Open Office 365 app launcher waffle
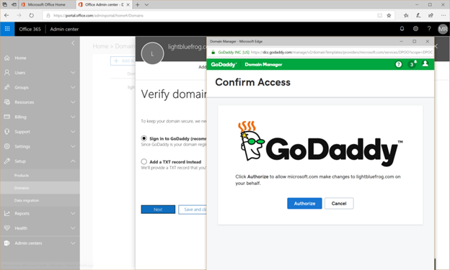450x270 pixels. coord(7,29)
